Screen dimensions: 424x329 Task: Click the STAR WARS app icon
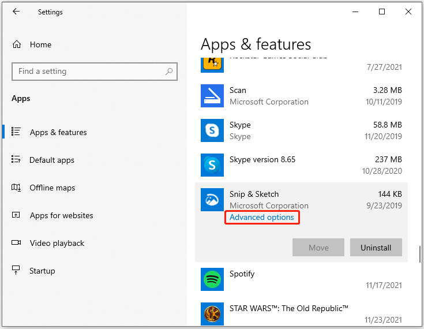(212, 314)
